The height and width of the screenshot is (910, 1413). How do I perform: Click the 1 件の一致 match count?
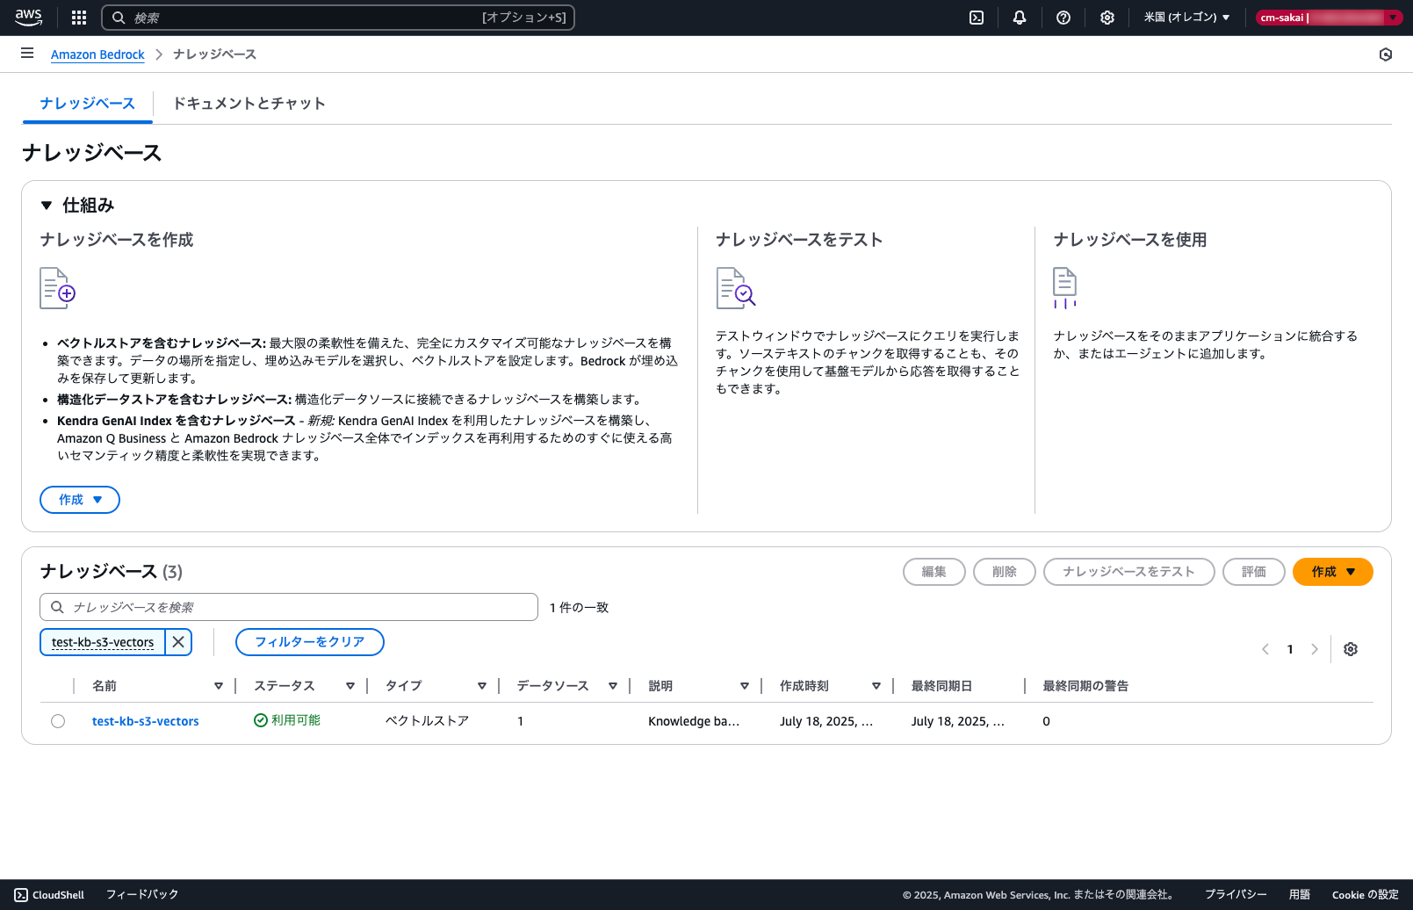pos(579,607)
